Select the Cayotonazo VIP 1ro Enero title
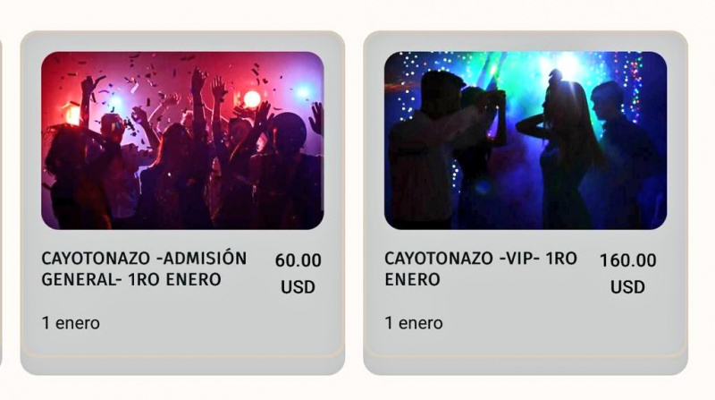The image size is (715, 400). (481, 269)
